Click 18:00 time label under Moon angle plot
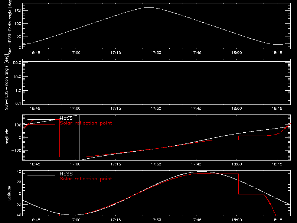Image resolution: width=297 pixels, height=223 pixels. click(x=236, y=109)
